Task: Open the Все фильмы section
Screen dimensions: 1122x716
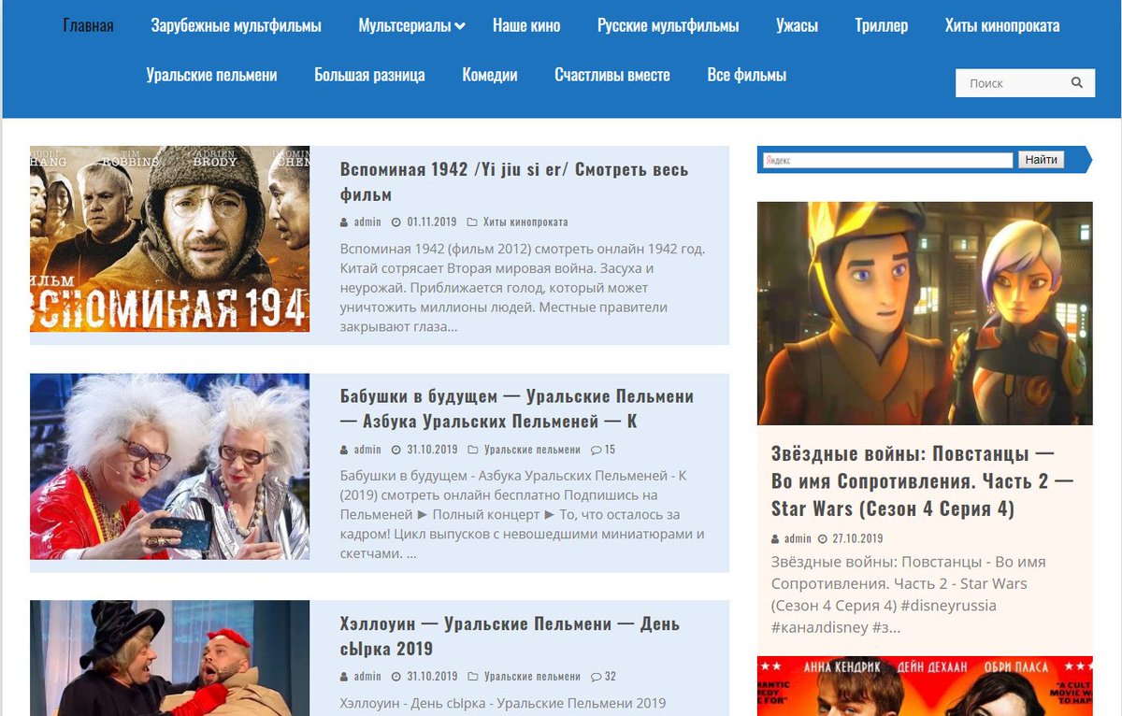Action: (x=746, y=74)
